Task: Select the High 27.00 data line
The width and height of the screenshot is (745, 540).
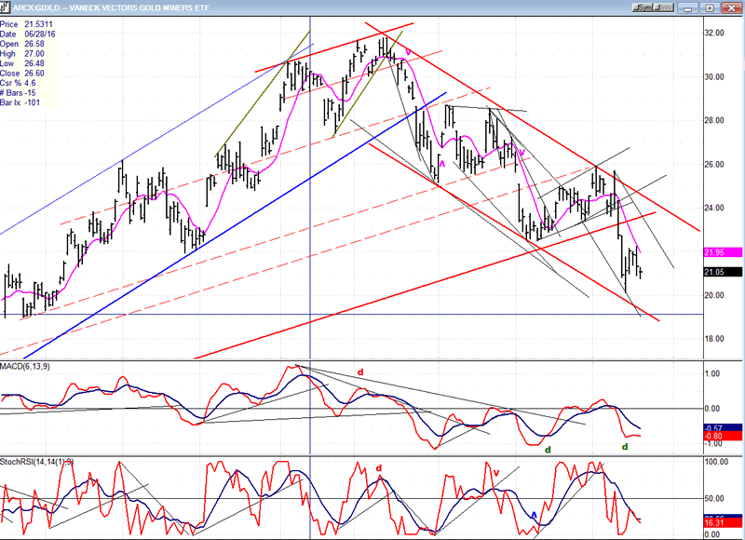Action: [x=22, y=54]
